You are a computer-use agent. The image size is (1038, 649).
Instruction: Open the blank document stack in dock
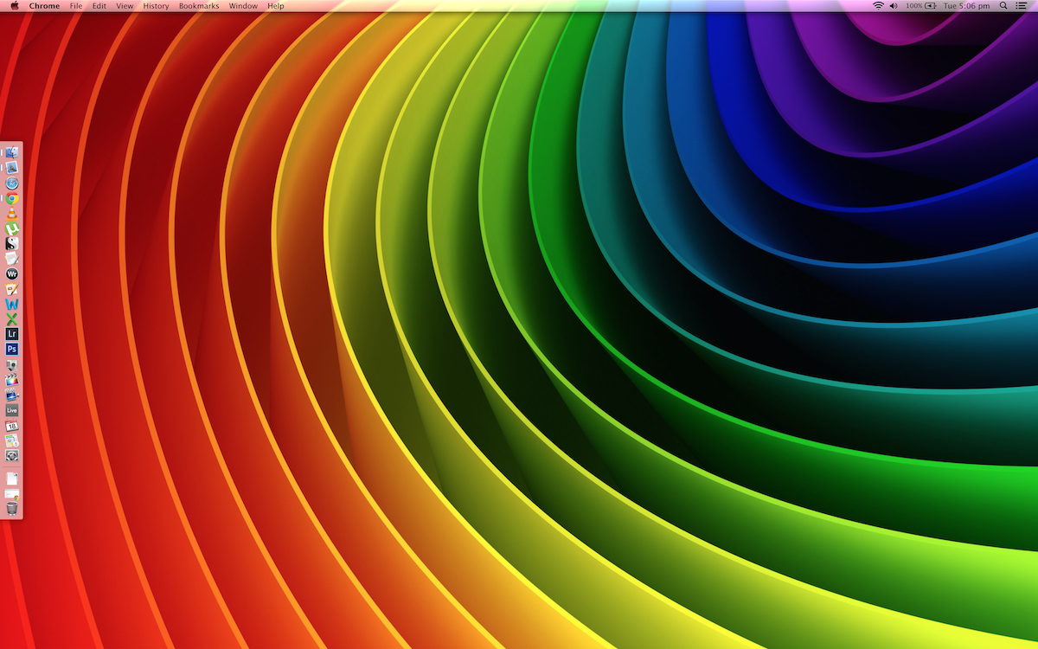tap(12, 479)
